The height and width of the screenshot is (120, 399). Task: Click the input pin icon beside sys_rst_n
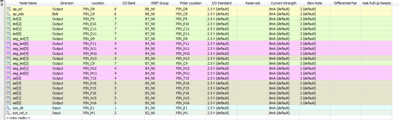tap(8, 113)
